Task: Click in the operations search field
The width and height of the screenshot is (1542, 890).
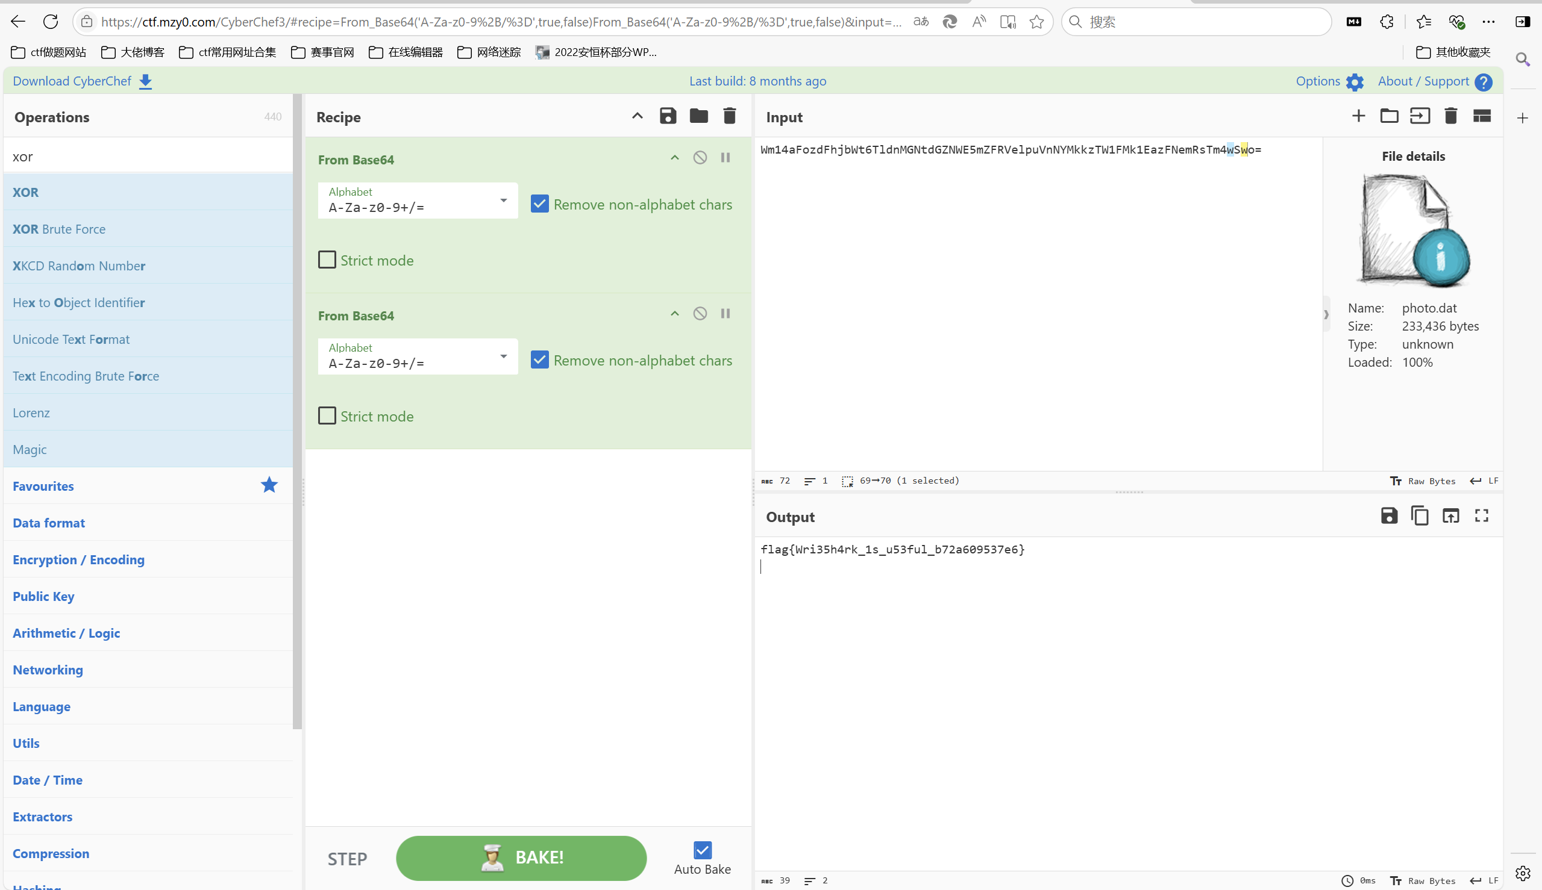Action: pyautogui.click(x=148, y=156)
